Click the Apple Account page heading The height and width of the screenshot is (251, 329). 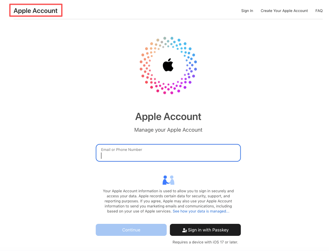coord(168,117)
